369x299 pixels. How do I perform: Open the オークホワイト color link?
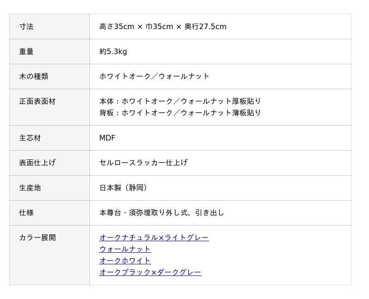(125, 261)
